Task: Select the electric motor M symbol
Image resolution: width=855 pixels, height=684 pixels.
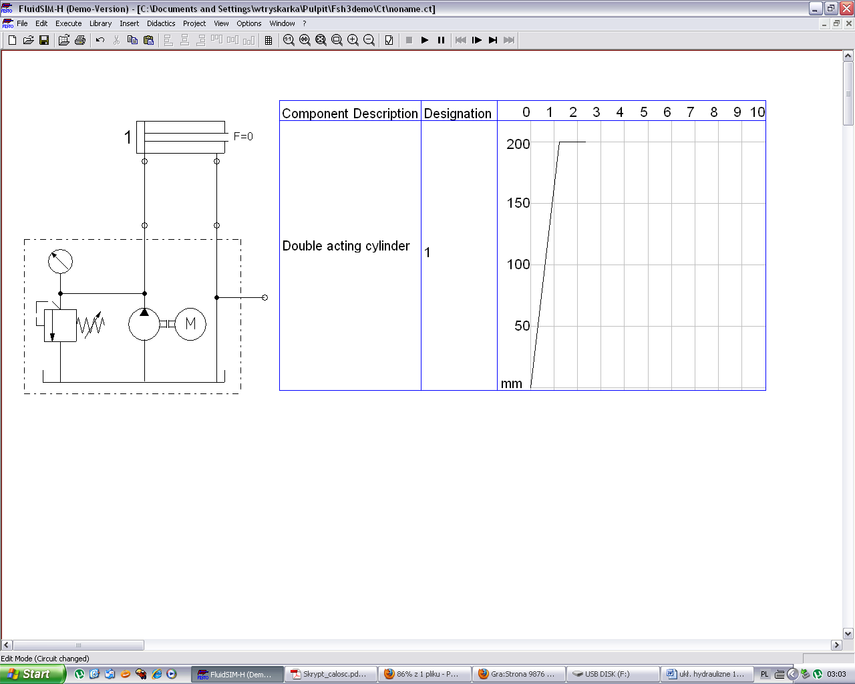Action: pos(190,324)
